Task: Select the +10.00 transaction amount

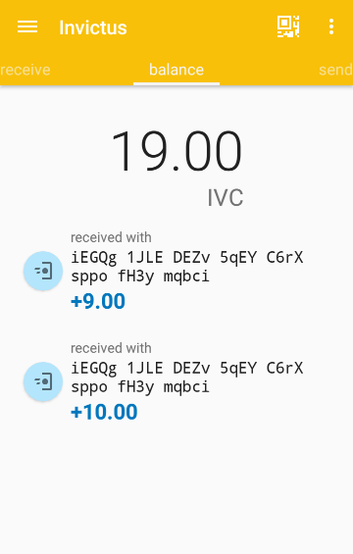Action: [x=104, y=412]
